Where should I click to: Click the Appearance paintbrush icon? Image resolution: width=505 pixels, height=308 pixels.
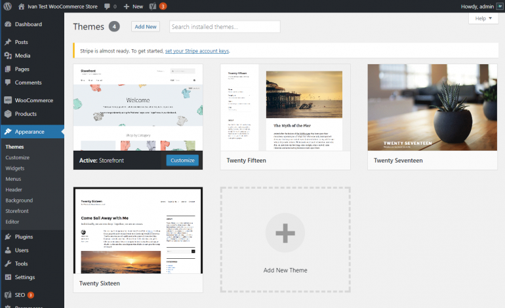pos(8,131)
